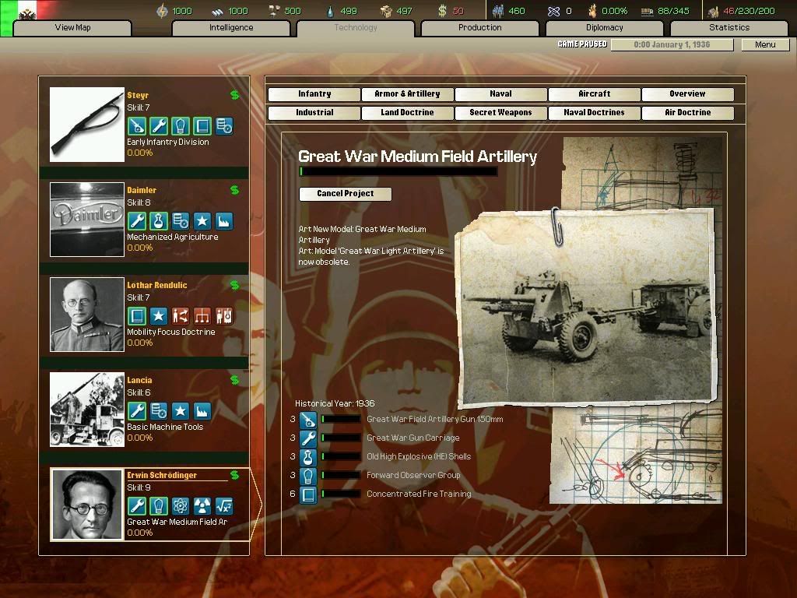The image size is (797, 598).
Task: Select Lothar Rendulic's portrait
Action: pos(87,315)
